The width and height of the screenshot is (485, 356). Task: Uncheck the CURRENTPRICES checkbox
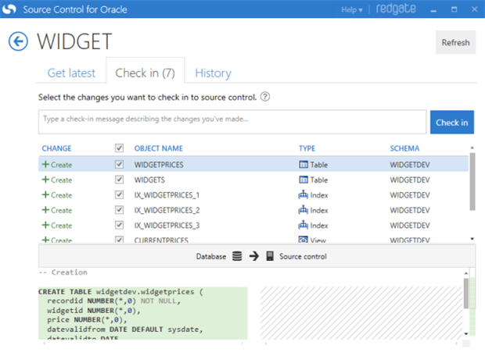119,240
